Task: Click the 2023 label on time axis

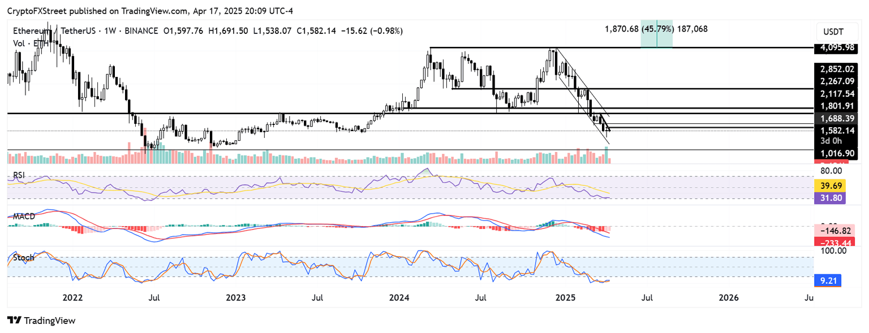Action: (x=236, y=297)
